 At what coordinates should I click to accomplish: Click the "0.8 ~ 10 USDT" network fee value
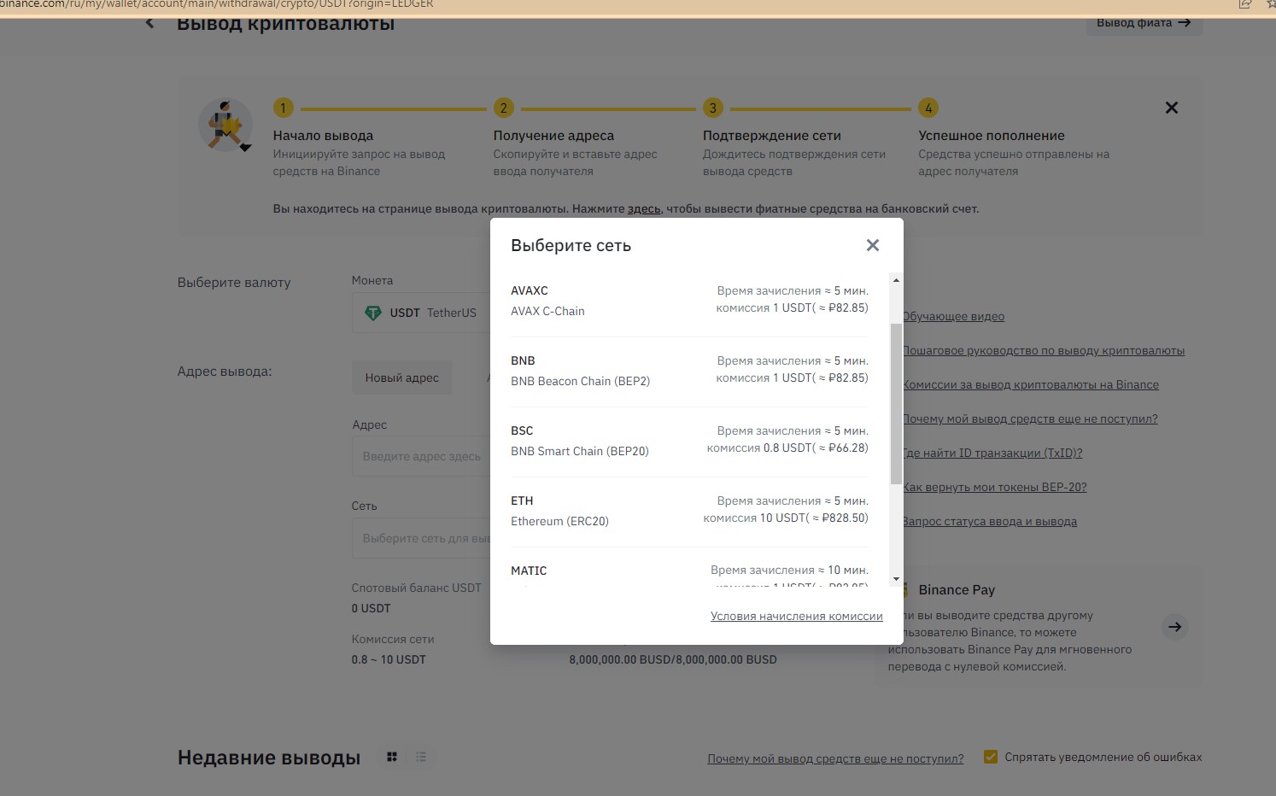coord(389,659)
